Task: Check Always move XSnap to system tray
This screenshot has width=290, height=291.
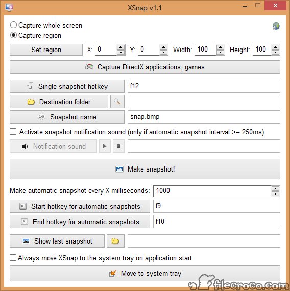Action: [x=13, y=258]
